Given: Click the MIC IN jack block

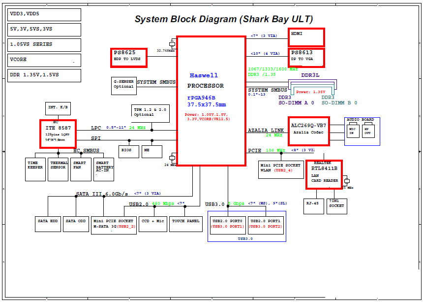Looking at the screenshot, I should point(353,131).
